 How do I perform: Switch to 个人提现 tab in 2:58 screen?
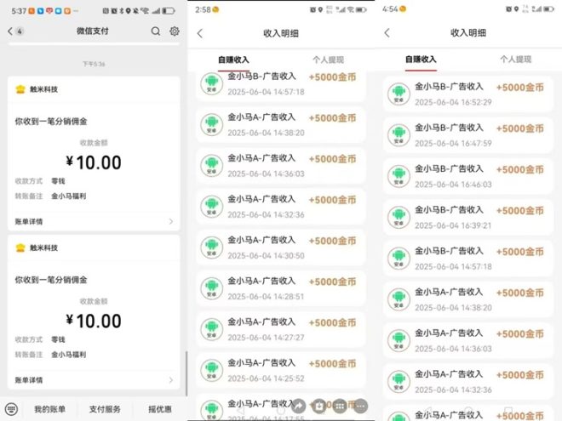[x=328, y=60]
